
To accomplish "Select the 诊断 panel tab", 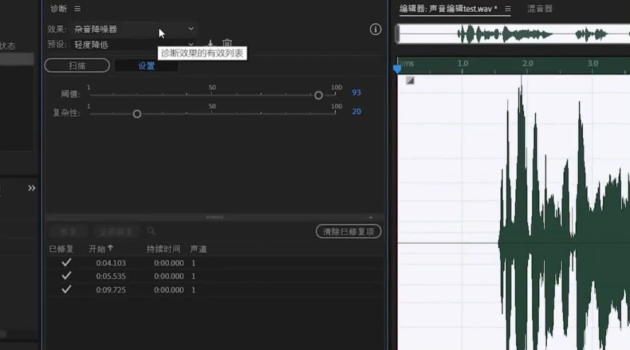I will point(59,8).
